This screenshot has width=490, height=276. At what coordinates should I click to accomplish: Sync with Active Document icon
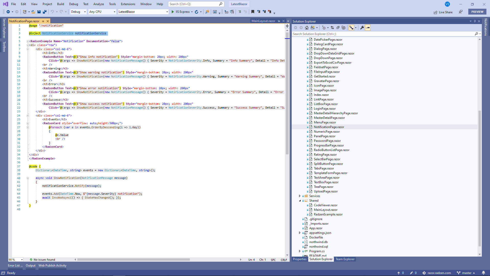[x=332, y=28]
